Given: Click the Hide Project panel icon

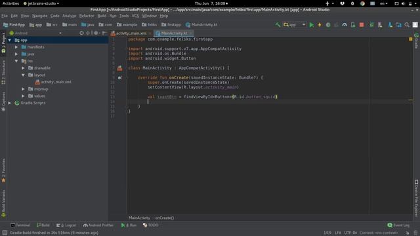Looking at the screenshot, I should tap(104, 33).
